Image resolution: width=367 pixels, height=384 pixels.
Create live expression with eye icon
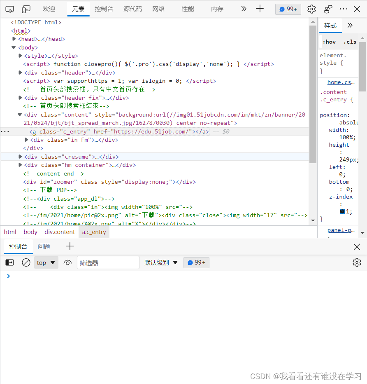point(67,262)
